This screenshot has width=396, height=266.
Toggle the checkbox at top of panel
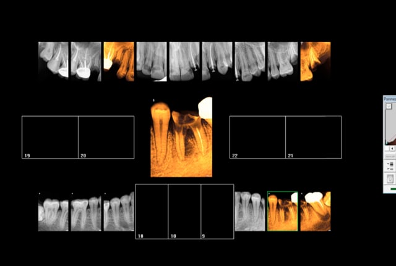389,106
